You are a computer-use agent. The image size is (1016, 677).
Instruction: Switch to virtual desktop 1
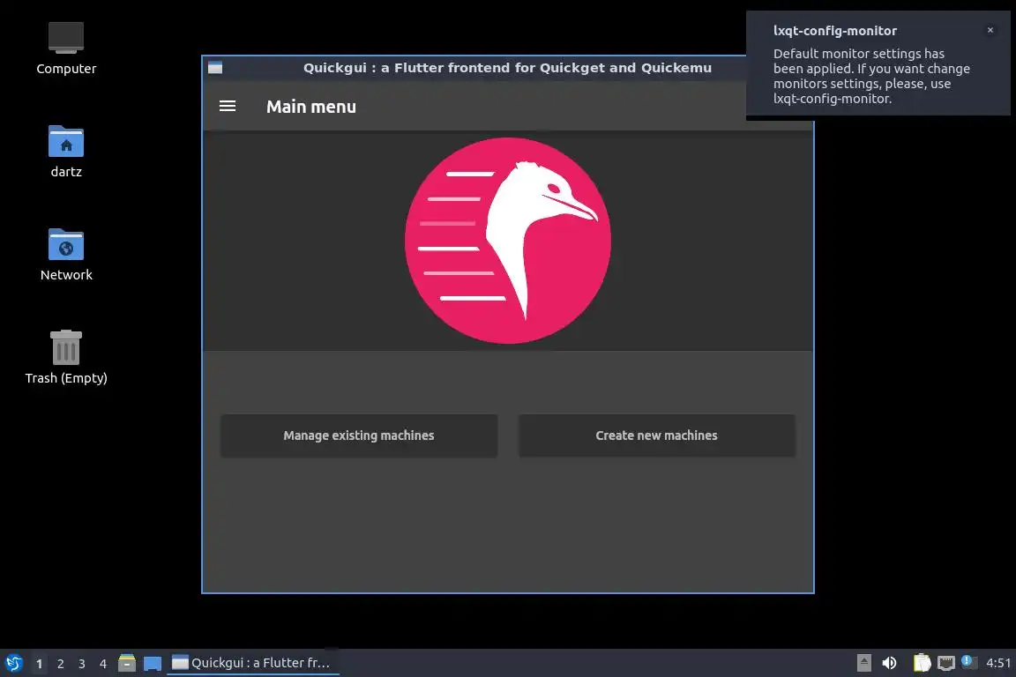(x=39, y=664)
